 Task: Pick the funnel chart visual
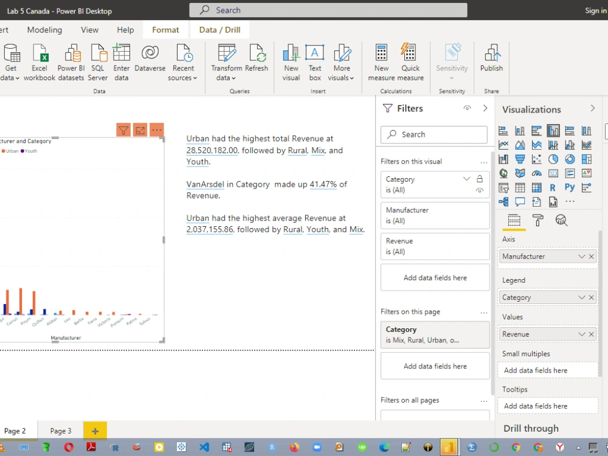(x=520, y=159)
